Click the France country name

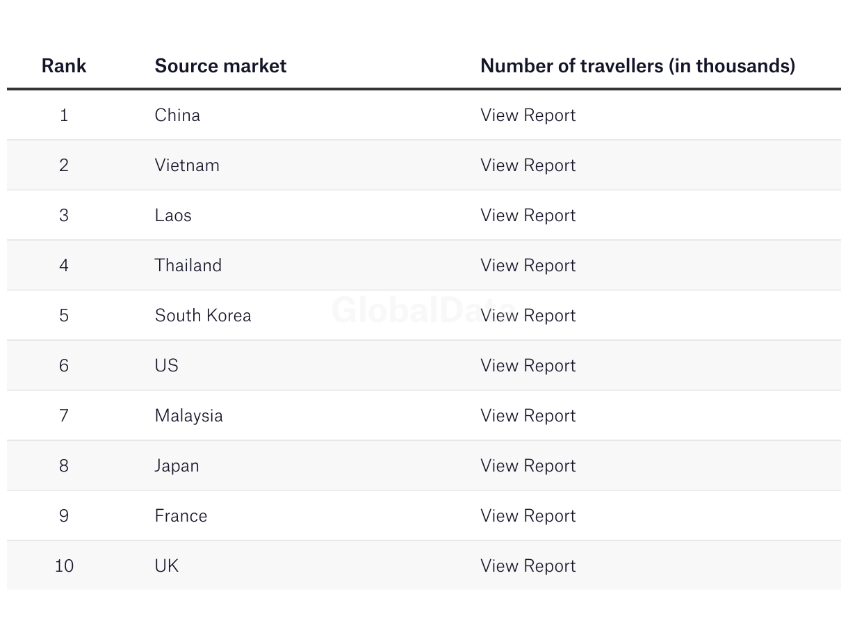[x=181, y=516]
